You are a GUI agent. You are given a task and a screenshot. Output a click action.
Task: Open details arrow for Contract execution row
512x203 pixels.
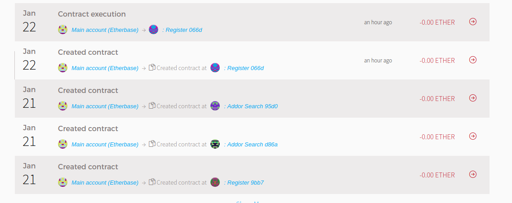coord(473,22)
